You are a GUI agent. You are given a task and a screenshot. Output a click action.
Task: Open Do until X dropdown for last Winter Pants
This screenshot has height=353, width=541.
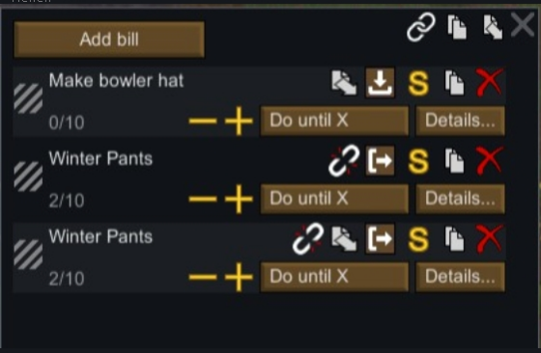(x=334, y=277)
